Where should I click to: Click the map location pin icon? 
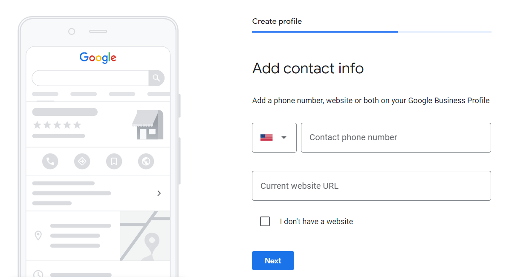(38, 235)
